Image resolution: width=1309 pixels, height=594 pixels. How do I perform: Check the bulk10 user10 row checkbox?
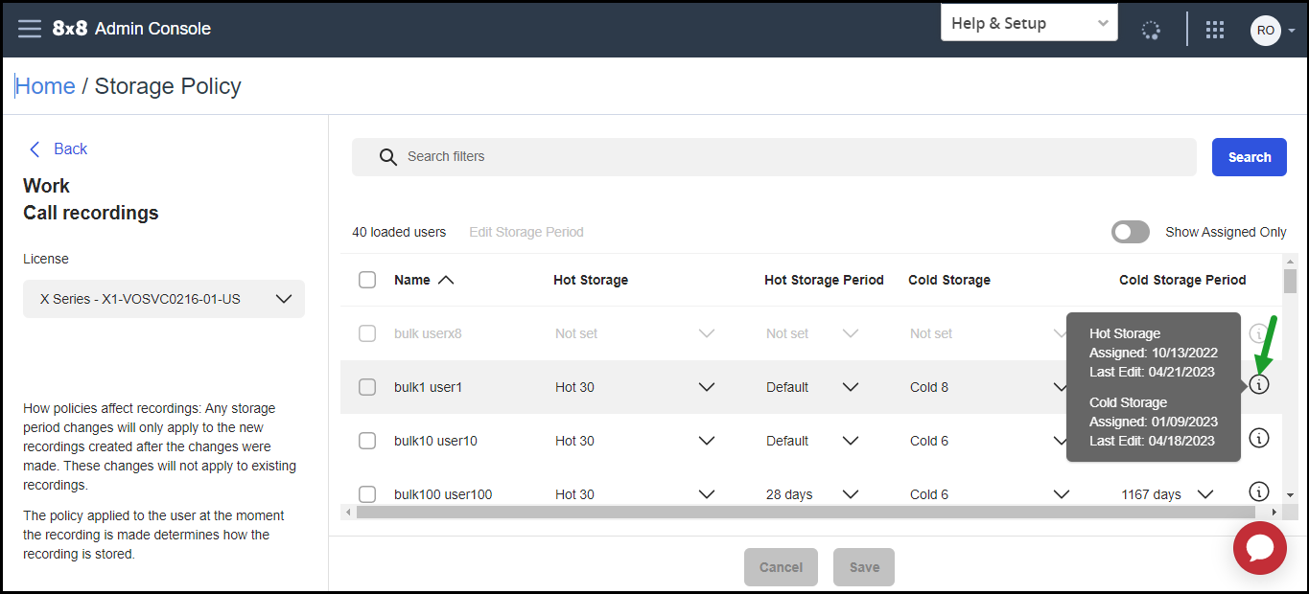pyautogui.click(x=367, y=441)
